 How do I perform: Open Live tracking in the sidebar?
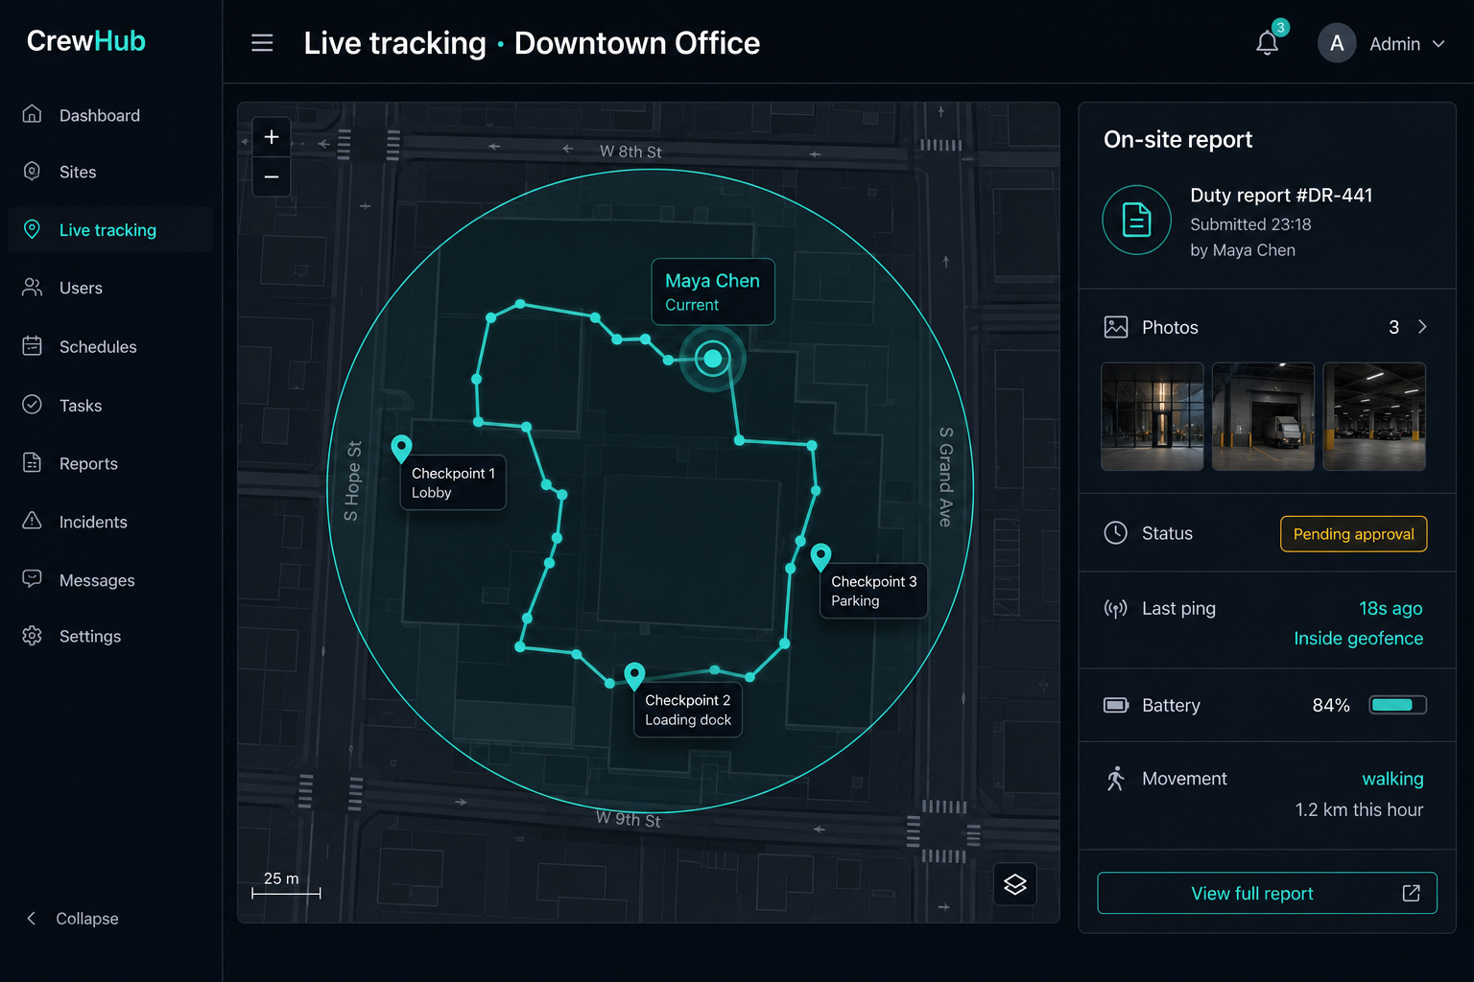click(110, 230)
